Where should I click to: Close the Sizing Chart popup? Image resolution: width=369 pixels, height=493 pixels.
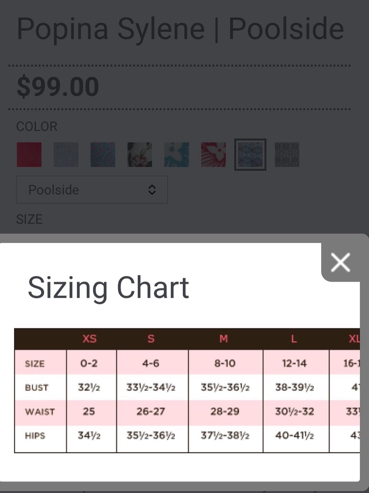tap(340, 263)
